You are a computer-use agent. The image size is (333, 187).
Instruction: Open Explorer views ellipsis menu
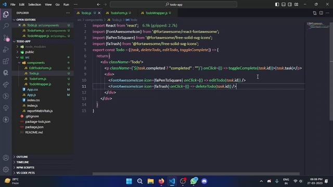pyautogui.click(x=68, y=13)
